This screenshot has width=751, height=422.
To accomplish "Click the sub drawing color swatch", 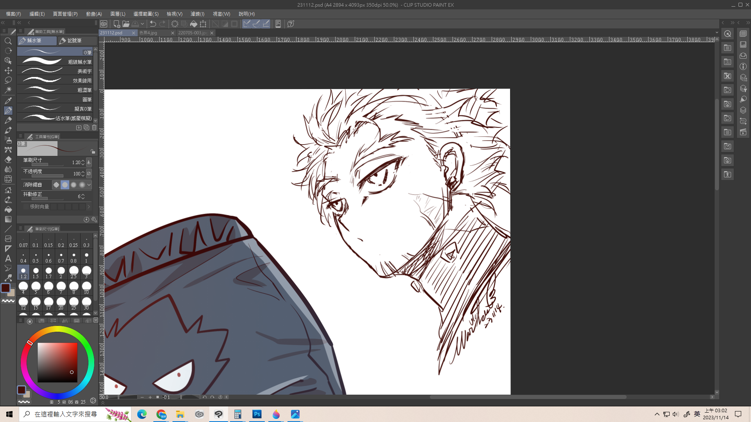I will tap(12, 293).
